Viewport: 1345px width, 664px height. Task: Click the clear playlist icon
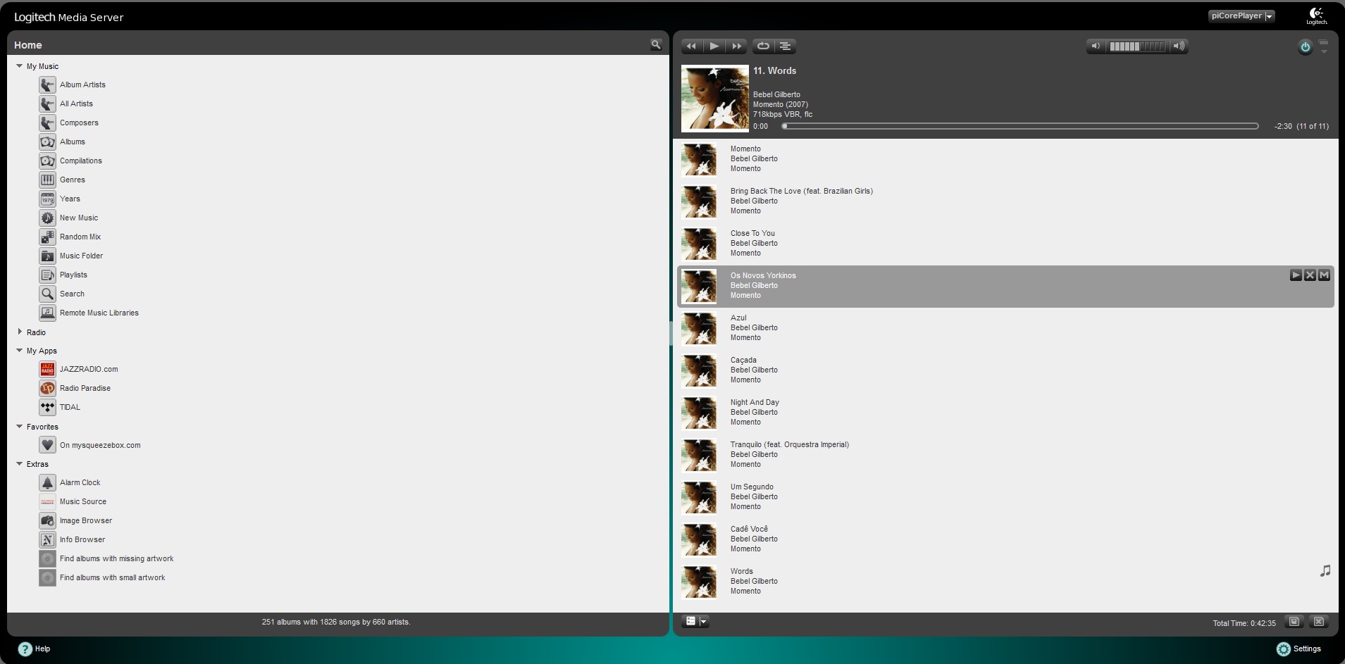coord(1319,622)
